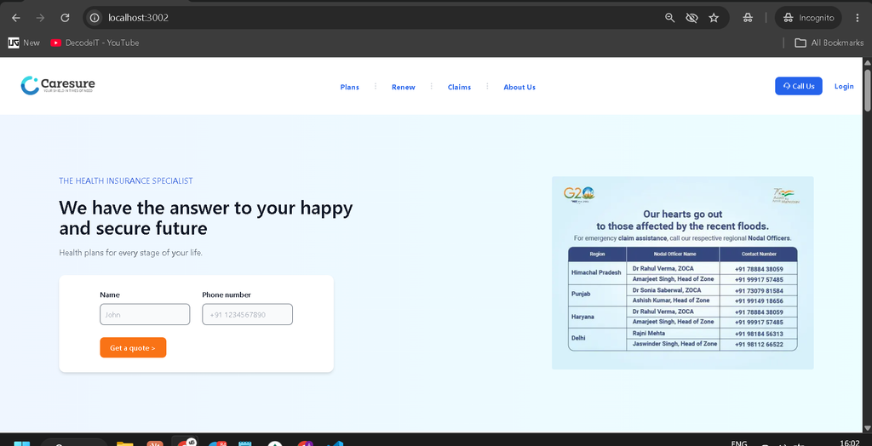This screenshot has width=872, height=446.
Task: Click the number '+91 99149 18656'
Action: [759, 300]
